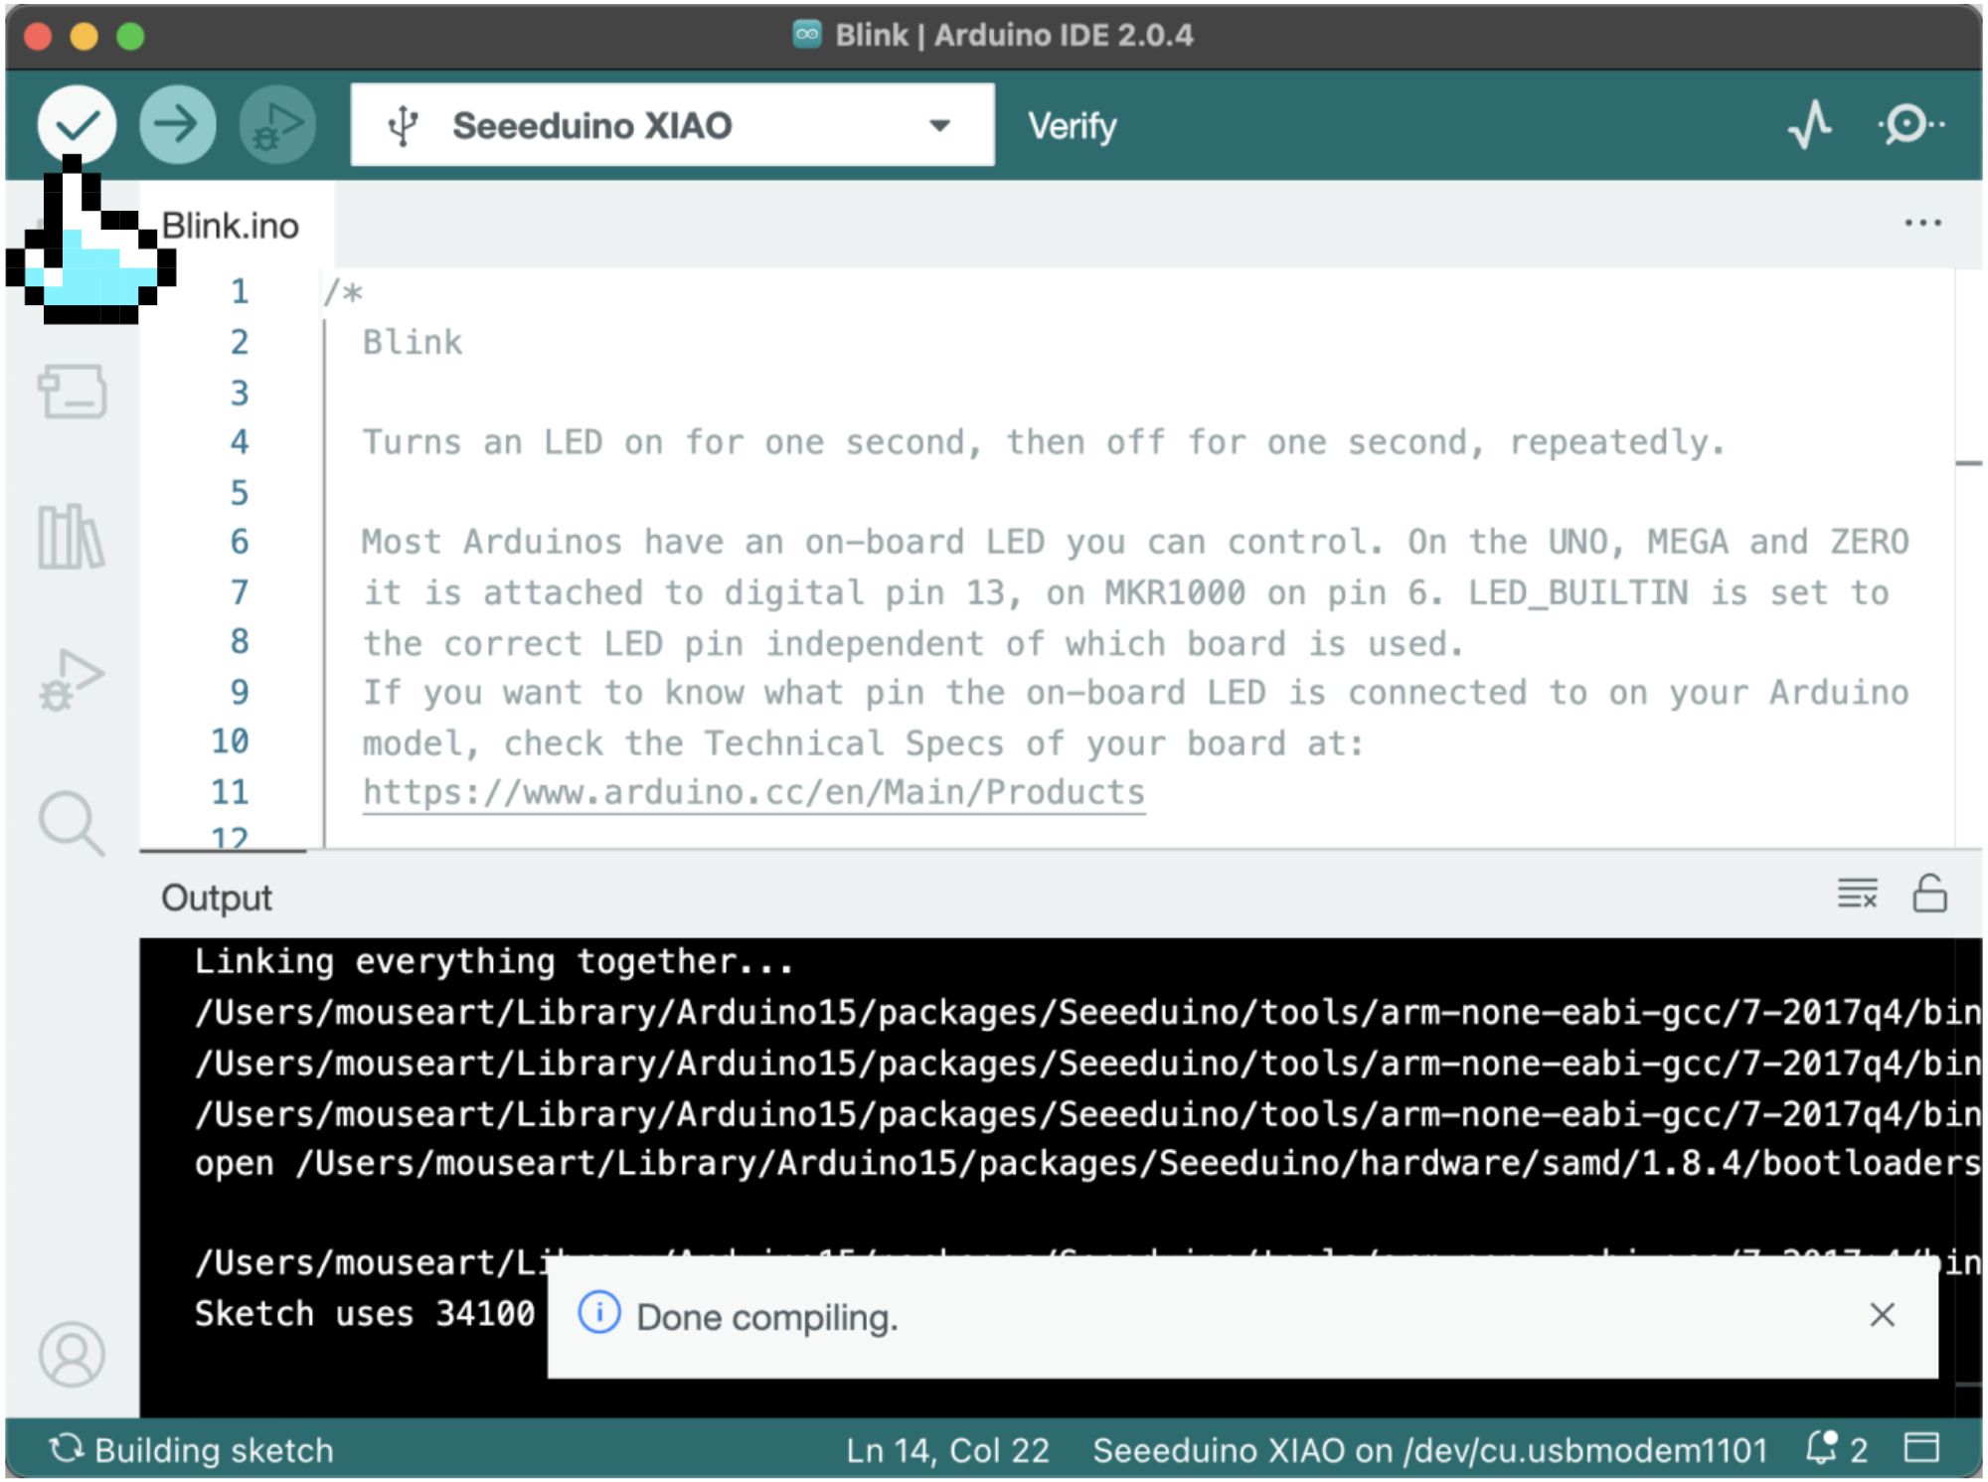
Task: Click the green macOS zoom window button
Action: pos(130,37)
